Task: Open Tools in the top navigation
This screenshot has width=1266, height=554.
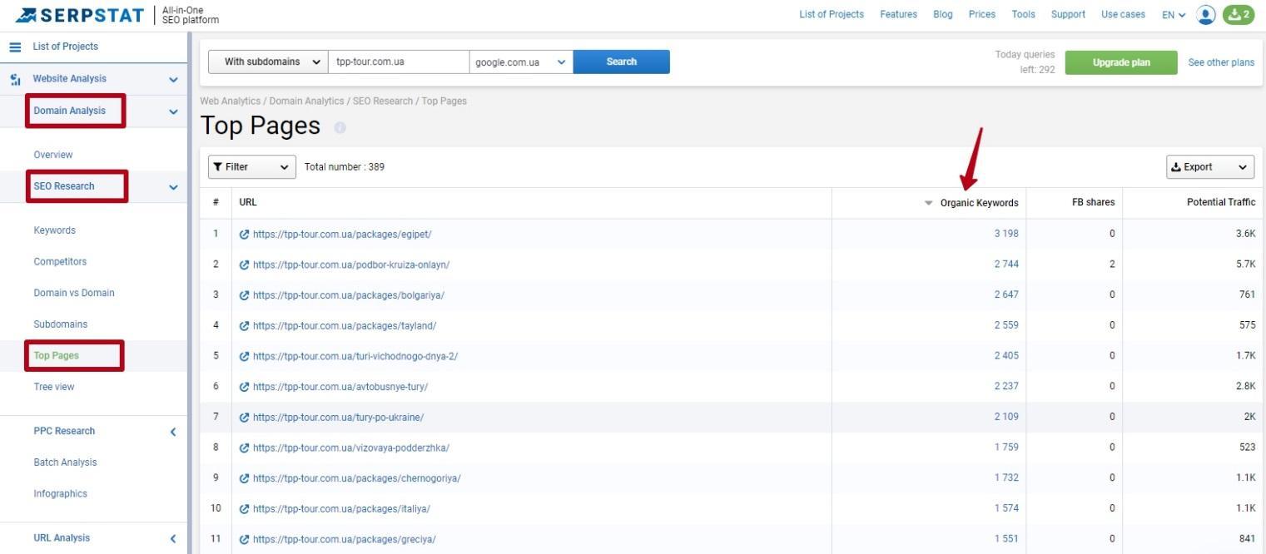Action: [1023, 14]
